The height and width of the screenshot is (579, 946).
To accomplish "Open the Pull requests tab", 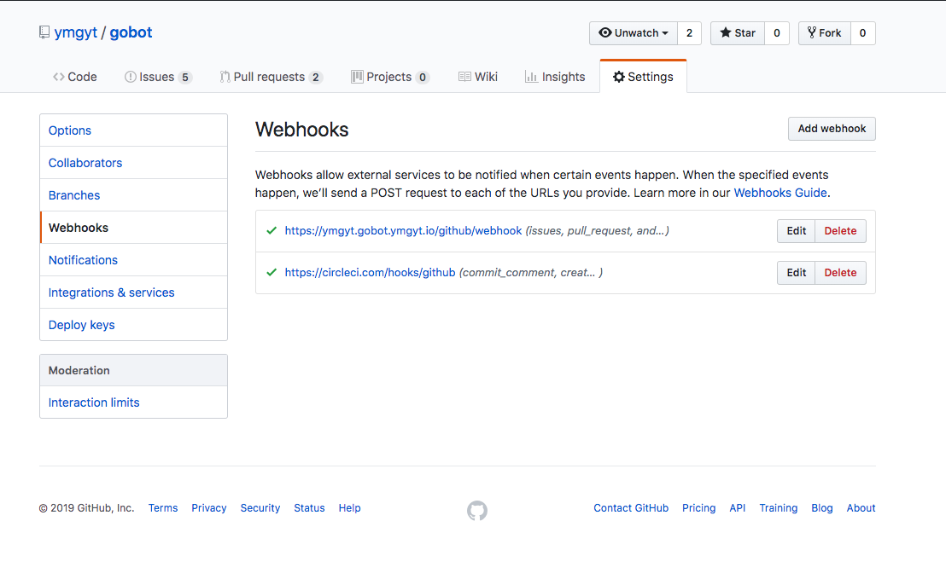I will pos(271,77).
